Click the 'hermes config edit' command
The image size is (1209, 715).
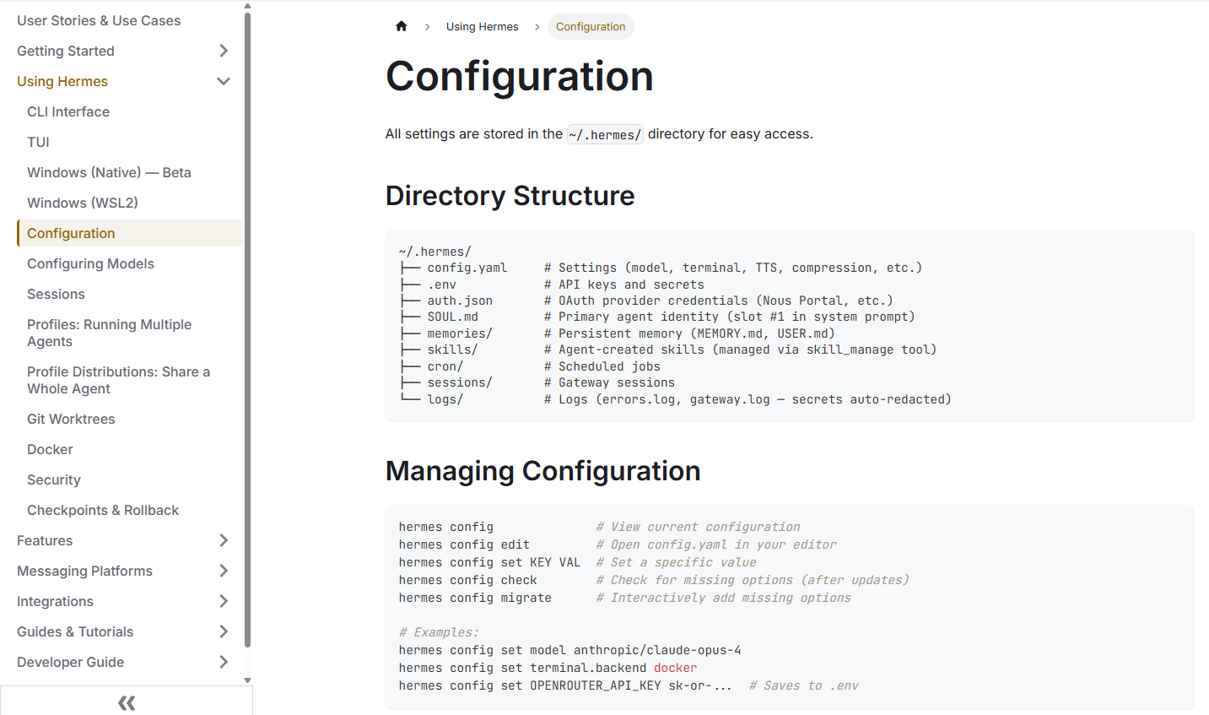[464, 544]
